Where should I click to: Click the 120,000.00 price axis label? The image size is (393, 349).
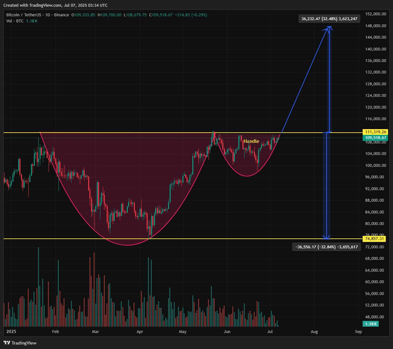375,107
